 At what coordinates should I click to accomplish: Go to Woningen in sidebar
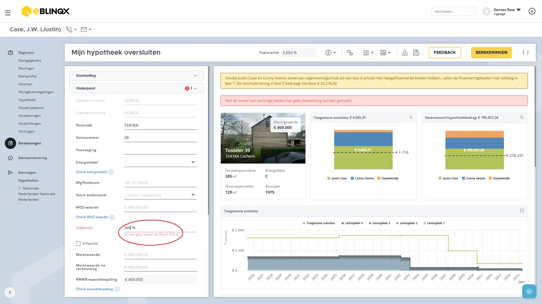(x=26, y=68)
